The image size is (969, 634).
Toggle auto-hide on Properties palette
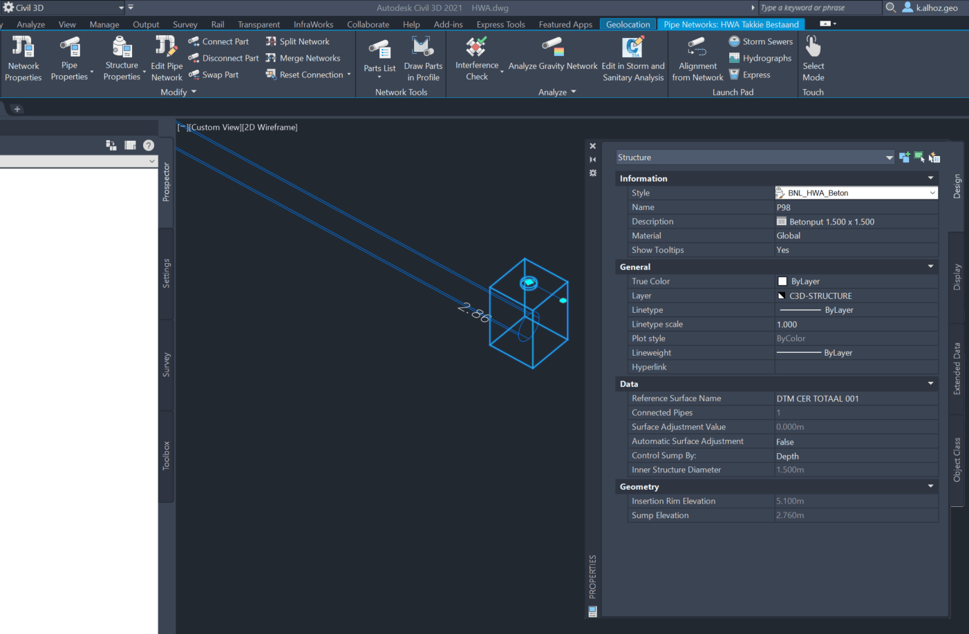[x=592, y=160]
